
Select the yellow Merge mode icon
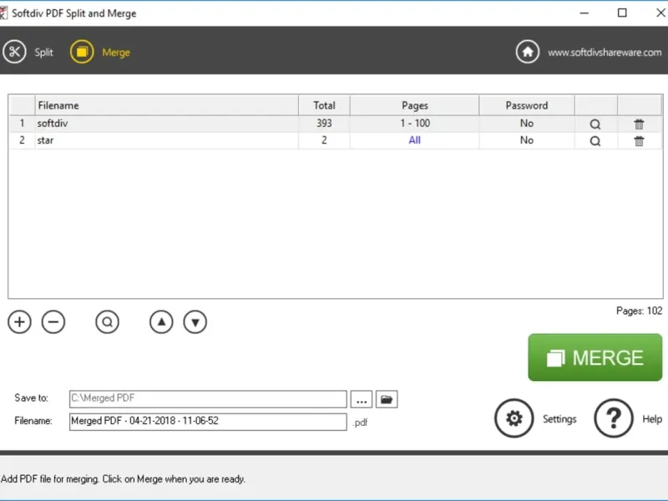(82, 52)
